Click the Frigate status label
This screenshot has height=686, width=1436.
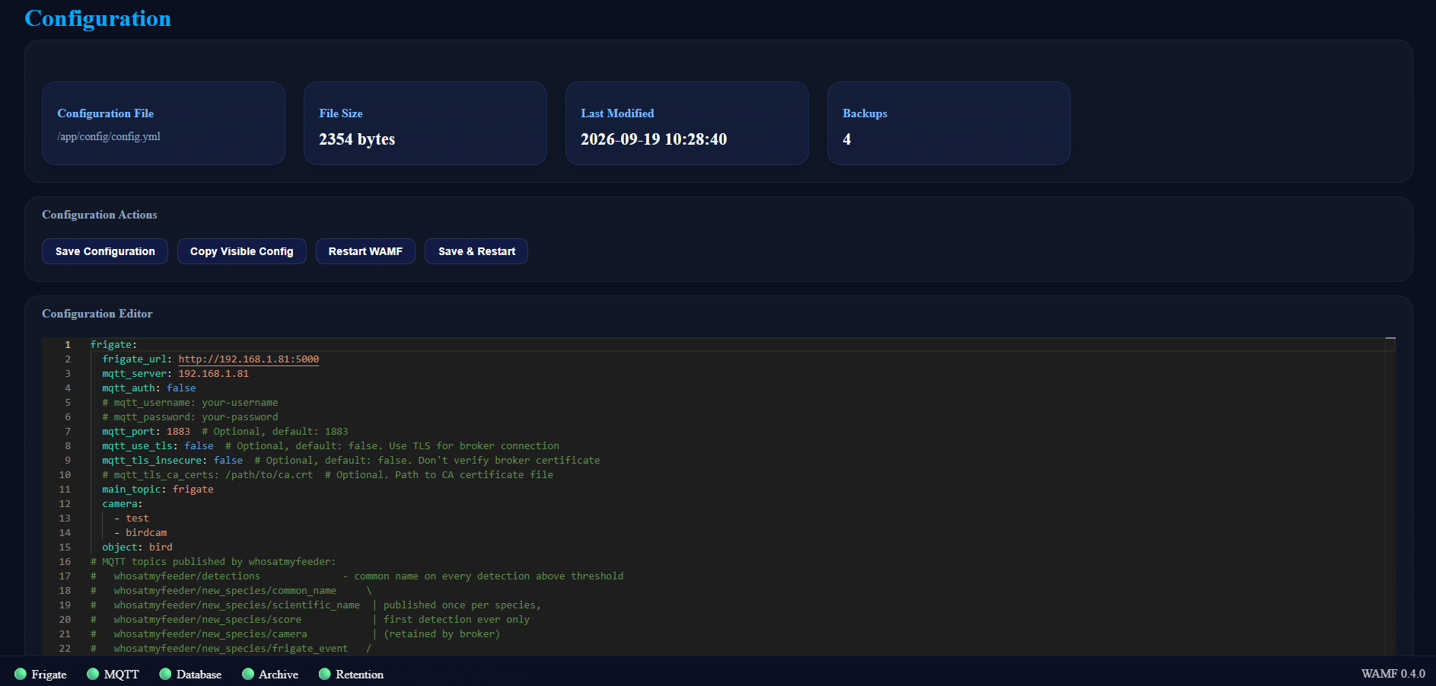[x=49, y=675]
